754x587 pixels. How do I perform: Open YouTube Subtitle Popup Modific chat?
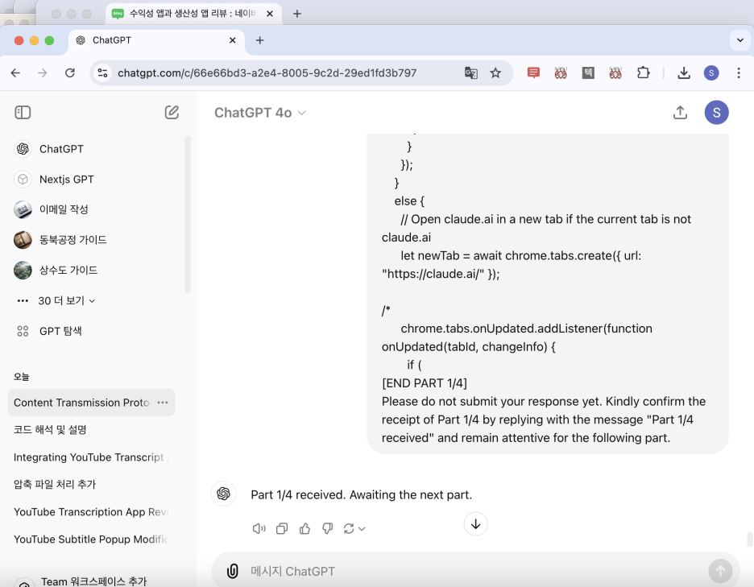(x=91, y=539)
